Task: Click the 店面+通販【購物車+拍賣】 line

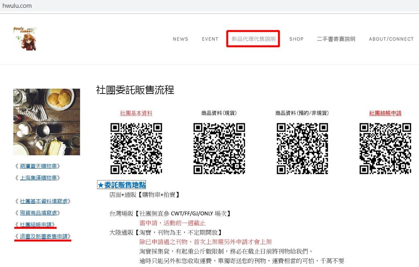Action: [x=144, y=195]
